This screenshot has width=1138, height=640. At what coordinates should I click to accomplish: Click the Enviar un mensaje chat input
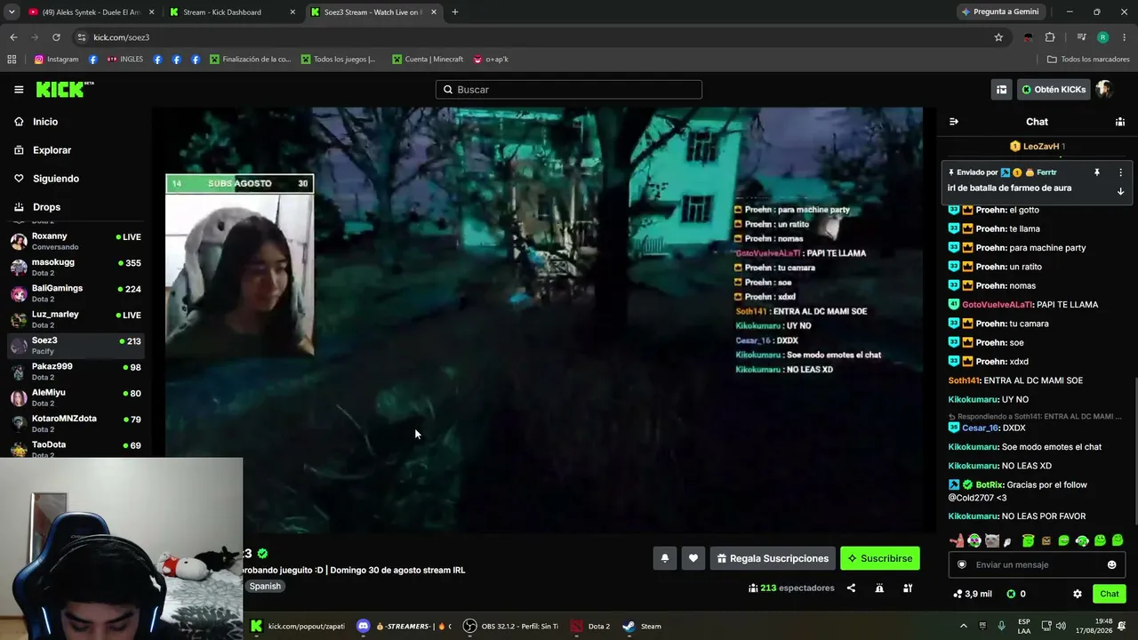[1036, 564]
